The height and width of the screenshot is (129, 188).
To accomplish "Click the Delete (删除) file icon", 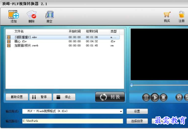I will pyautogui.click(x=31, y=15).
